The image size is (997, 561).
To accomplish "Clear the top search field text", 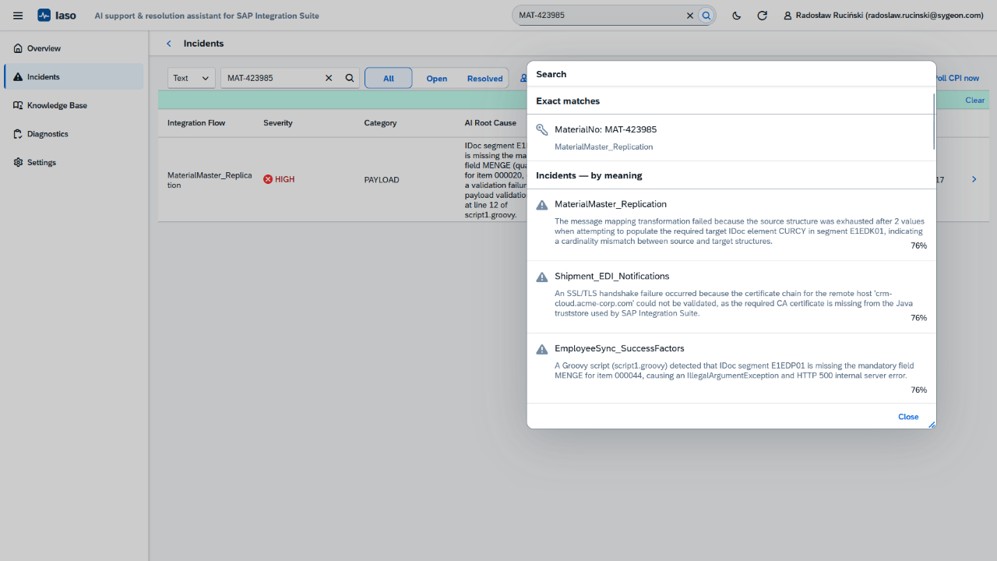I will point(690,16).
